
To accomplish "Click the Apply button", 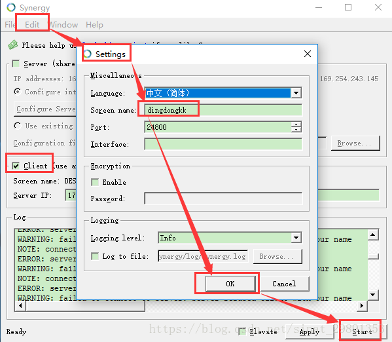I will click(x=310, y=332).
